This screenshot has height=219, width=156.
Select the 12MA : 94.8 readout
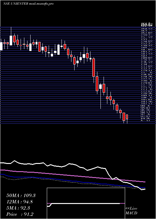point(20,202)
